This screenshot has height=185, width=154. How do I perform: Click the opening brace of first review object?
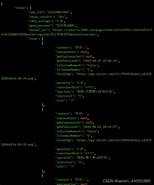[x=42, y=43]
